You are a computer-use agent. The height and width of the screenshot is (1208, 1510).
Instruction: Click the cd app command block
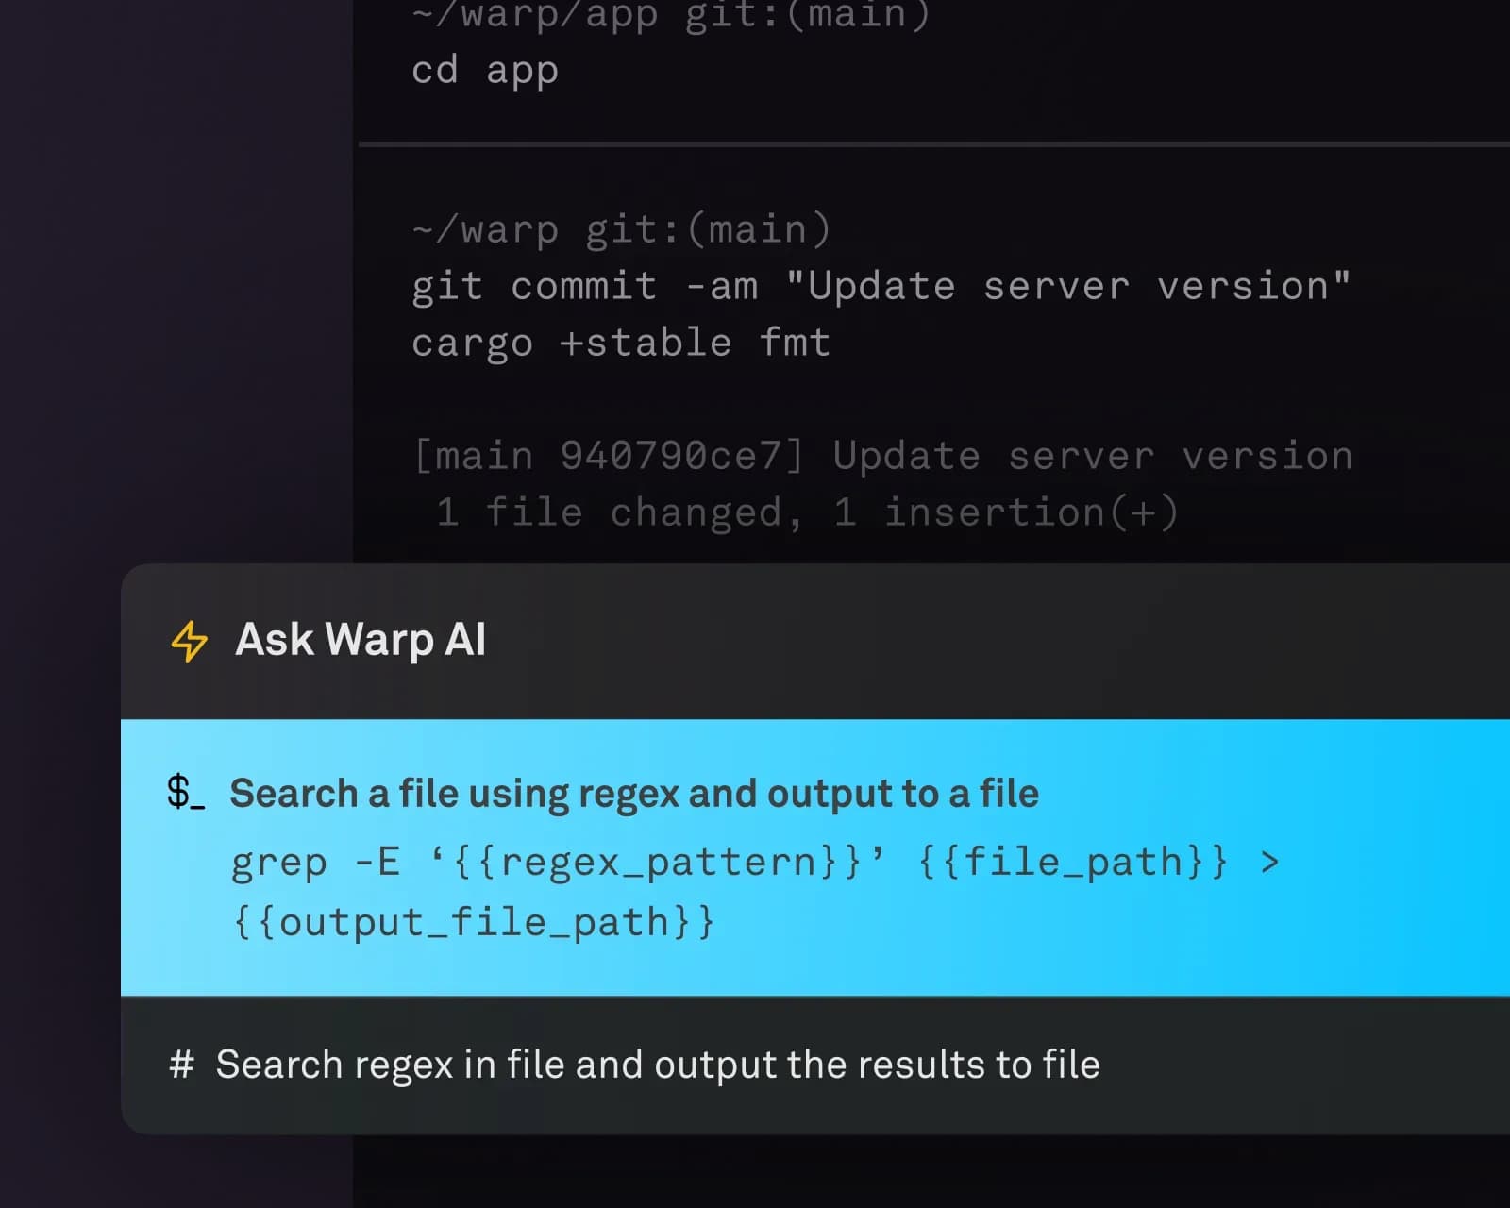pos(484,70)
